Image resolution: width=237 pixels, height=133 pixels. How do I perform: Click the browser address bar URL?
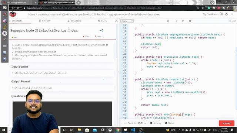pos(94,8)
